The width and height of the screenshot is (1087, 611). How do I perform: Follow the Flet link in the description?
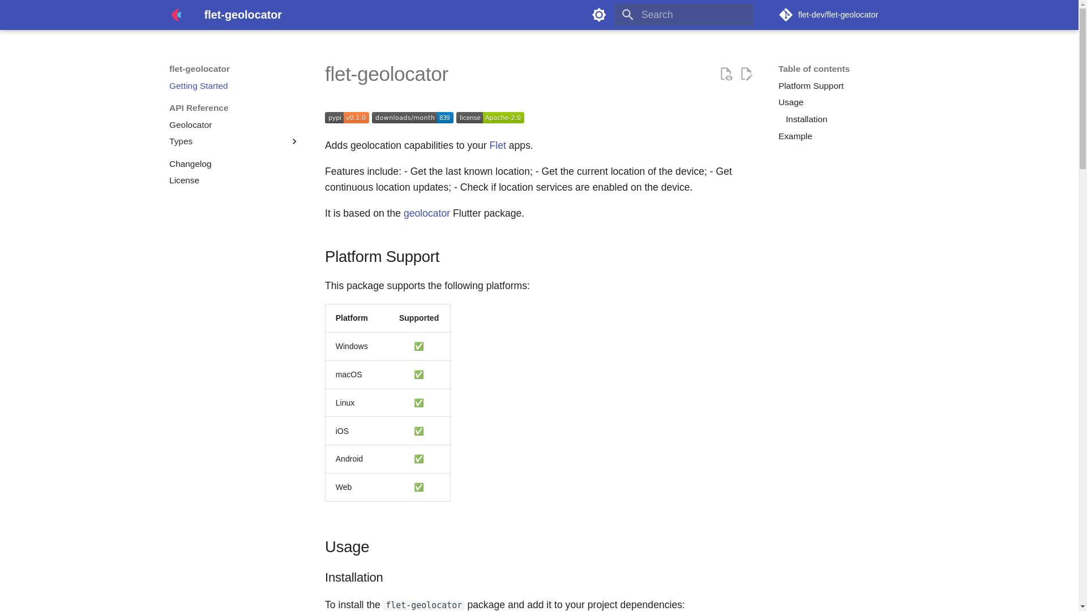(x=498, y=145)
